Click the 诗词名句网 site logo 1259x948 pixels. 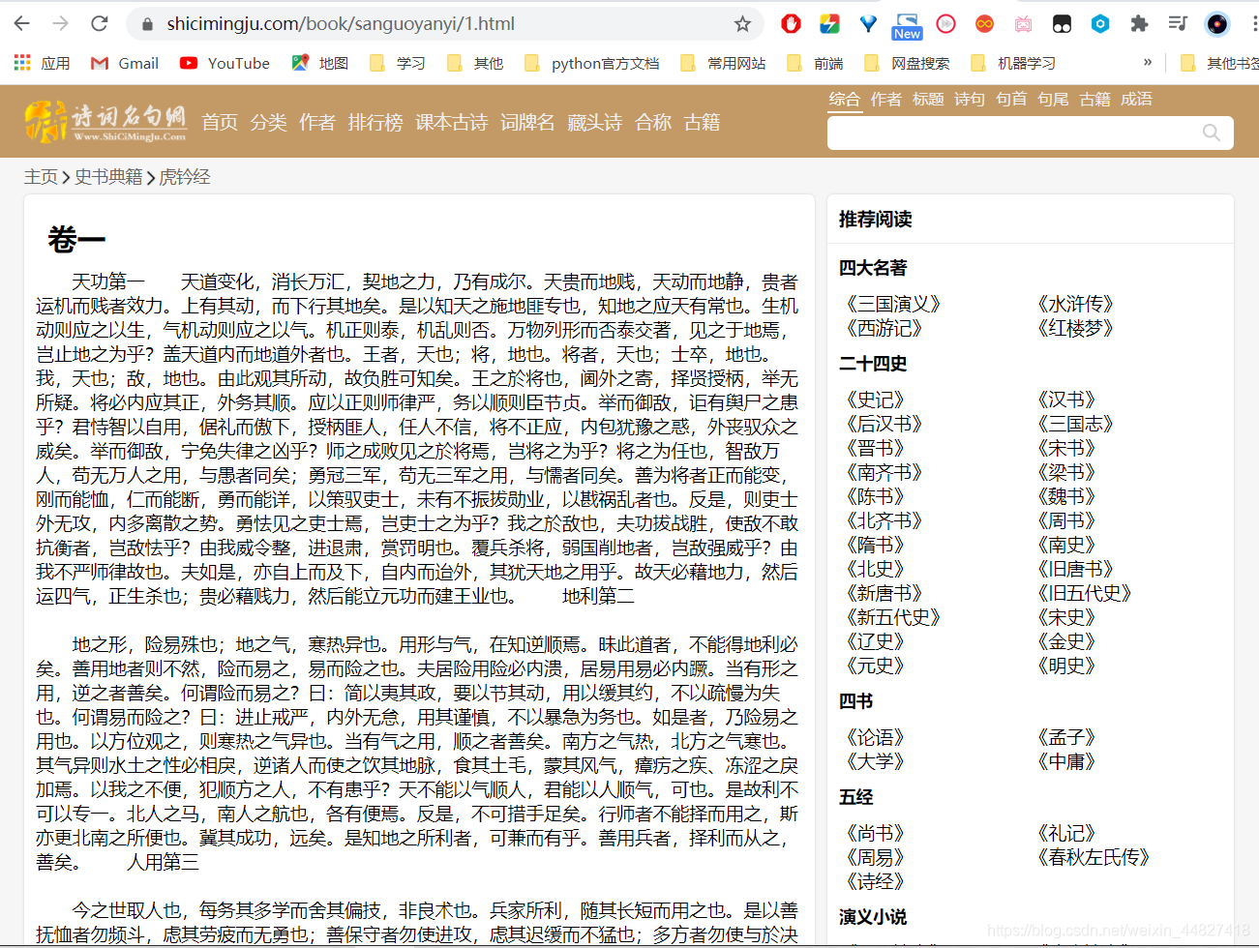105,122
